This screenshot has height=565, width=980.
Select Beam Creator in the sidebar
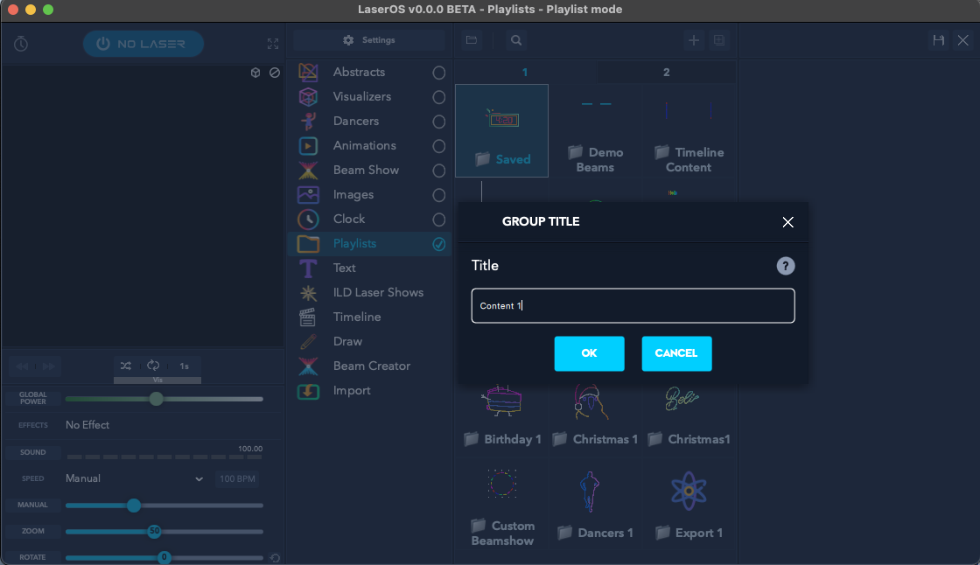[x=371, y=366]
